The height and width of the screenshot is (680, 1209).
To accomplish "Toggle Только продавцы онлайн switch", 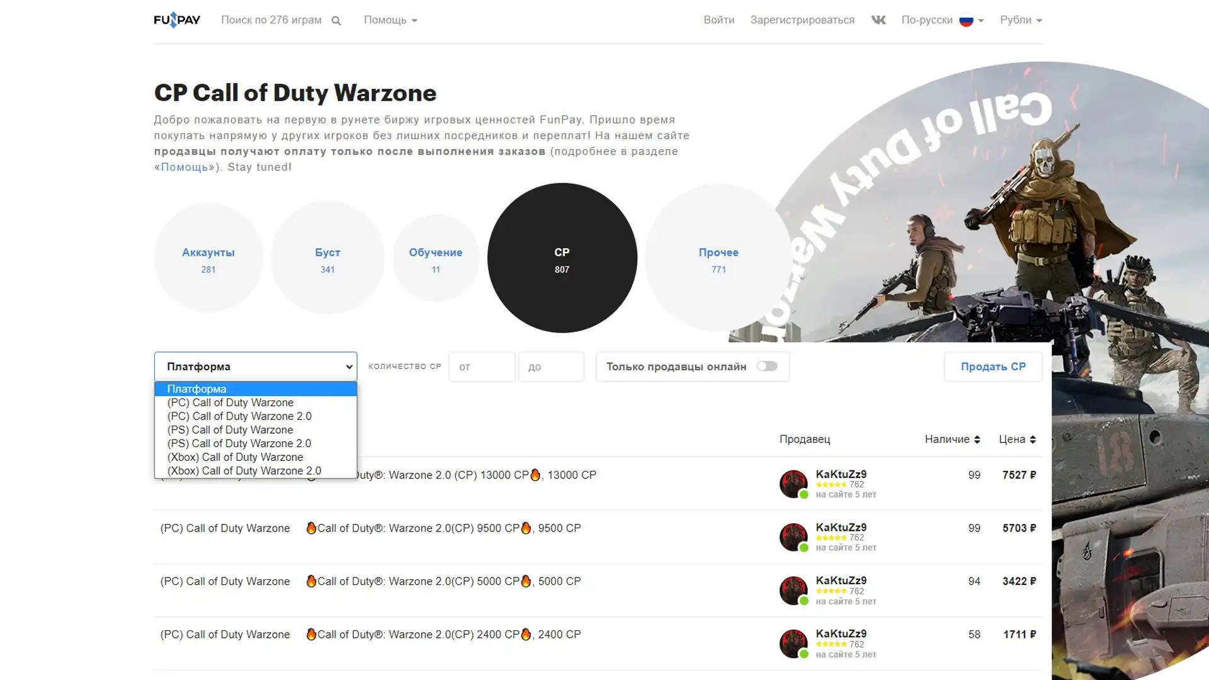I will [x=766, y=366].
